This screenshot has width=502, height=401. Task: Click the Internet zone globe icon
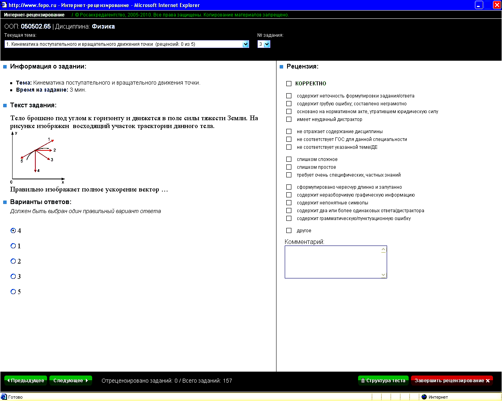424,397
